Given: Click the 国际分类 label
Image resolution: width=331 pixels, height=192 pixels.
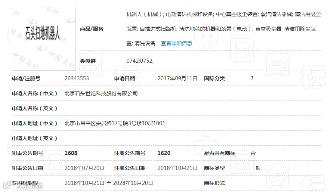Looking at the screenshot, I should pos(214,78).
